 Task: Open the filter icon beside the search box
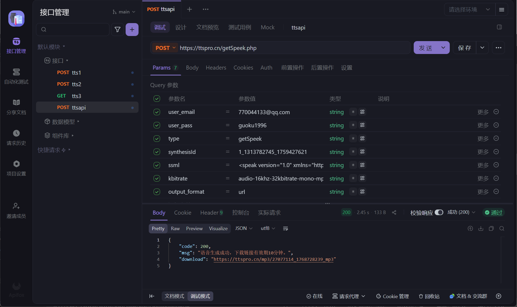coord(118,30)
